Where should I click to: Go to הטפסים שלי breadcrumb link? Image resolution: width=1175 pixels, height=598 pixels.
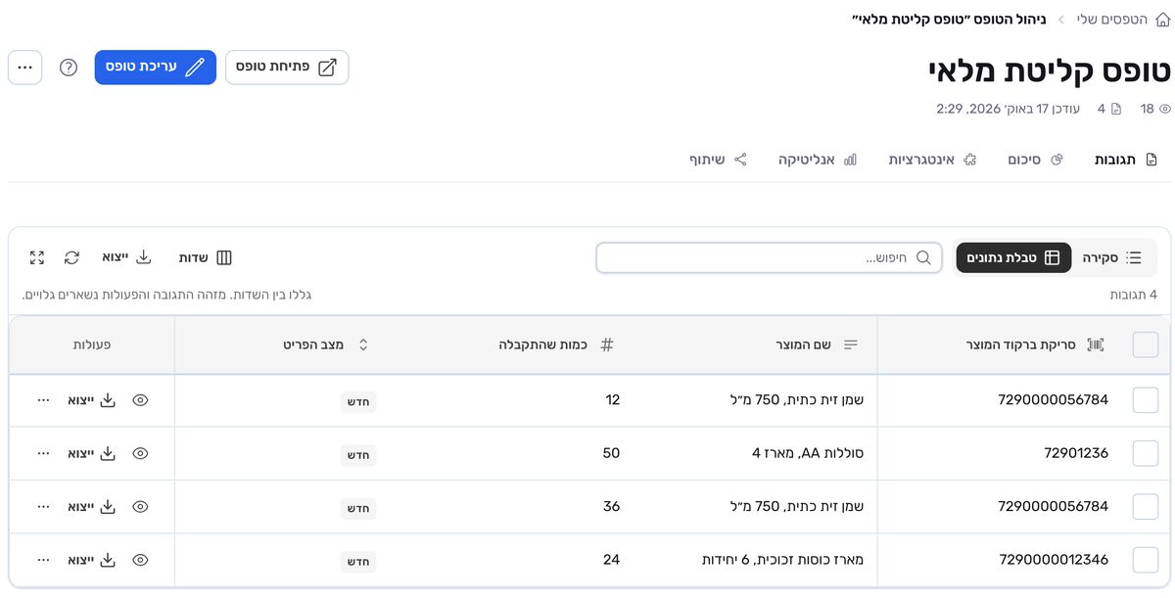coord(1111,19)
